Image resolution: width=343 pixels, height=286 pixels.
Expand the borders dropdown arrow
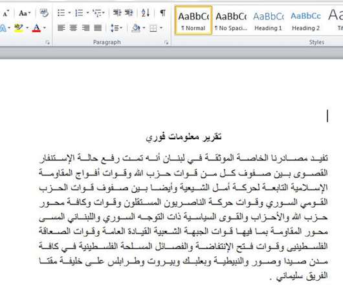pyautogui.click(x=161, y=28)
